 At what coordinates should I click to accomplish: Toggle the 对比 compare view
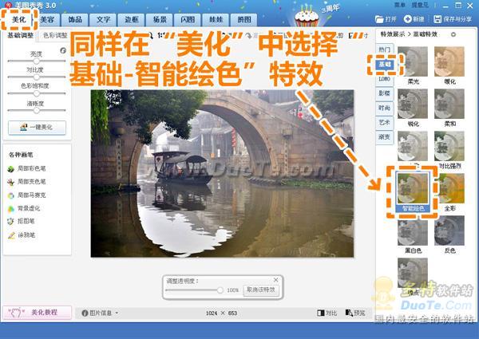[327, 313]
